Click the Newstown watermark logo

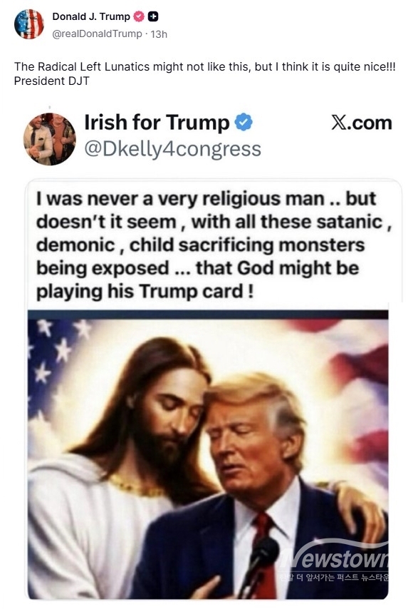tap(335, 558)
